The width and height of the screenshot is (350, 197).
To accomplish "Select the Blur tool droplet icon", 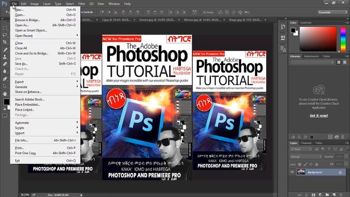I will click(5, 72).
